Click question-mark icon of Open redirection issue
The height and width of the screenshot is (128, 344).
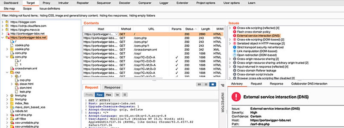234,55
